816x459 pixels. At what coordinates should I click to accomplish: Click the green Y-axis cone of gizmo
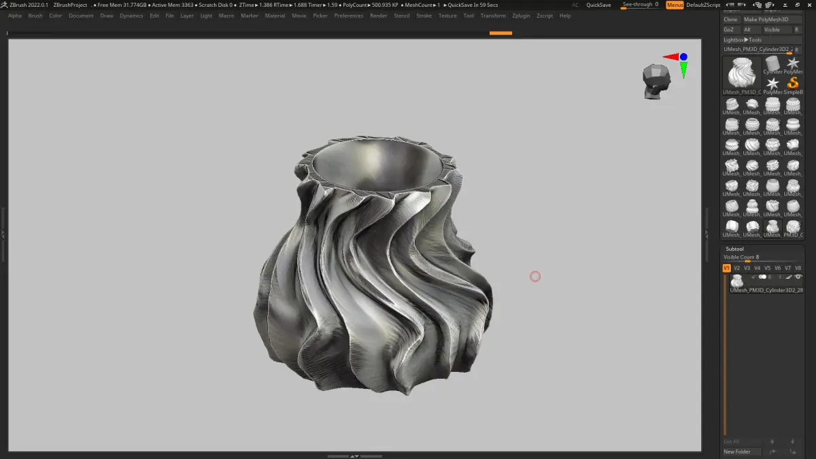683,69
